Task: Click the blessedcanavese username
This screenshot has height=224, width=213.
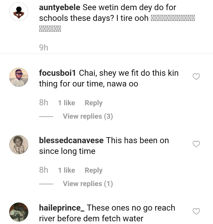Action: pyautogui.click(x=71, y=140)
